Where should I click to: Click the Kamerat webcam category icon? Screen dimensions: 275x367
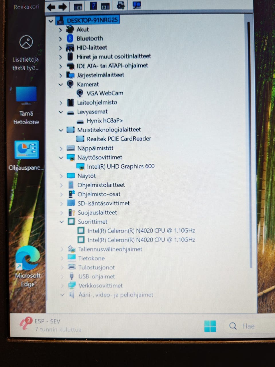click(x=70, y=84)
